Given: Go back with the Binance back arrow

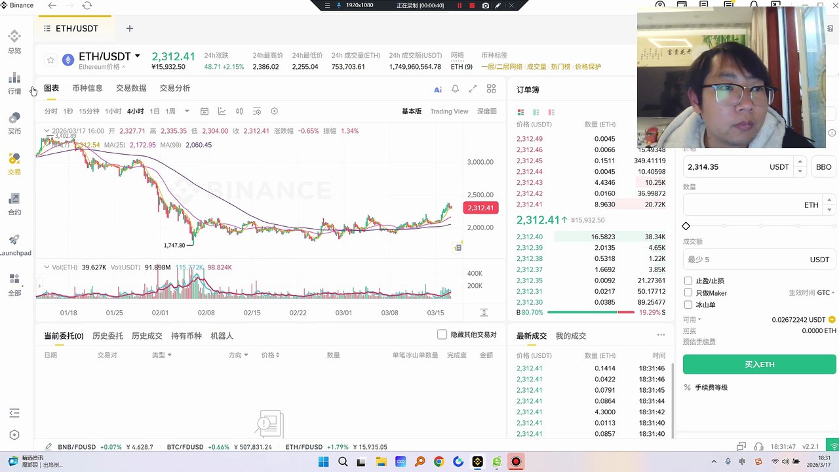Looking at the screenshot, I should tap(52, 5).
